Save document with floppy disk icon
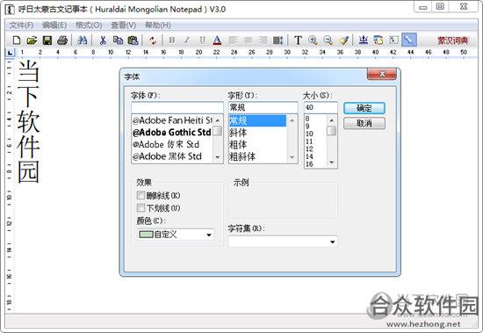The image size is (483, 333). click(47, 40)
